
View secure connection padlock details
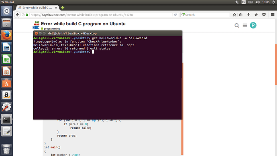[27, 15]
